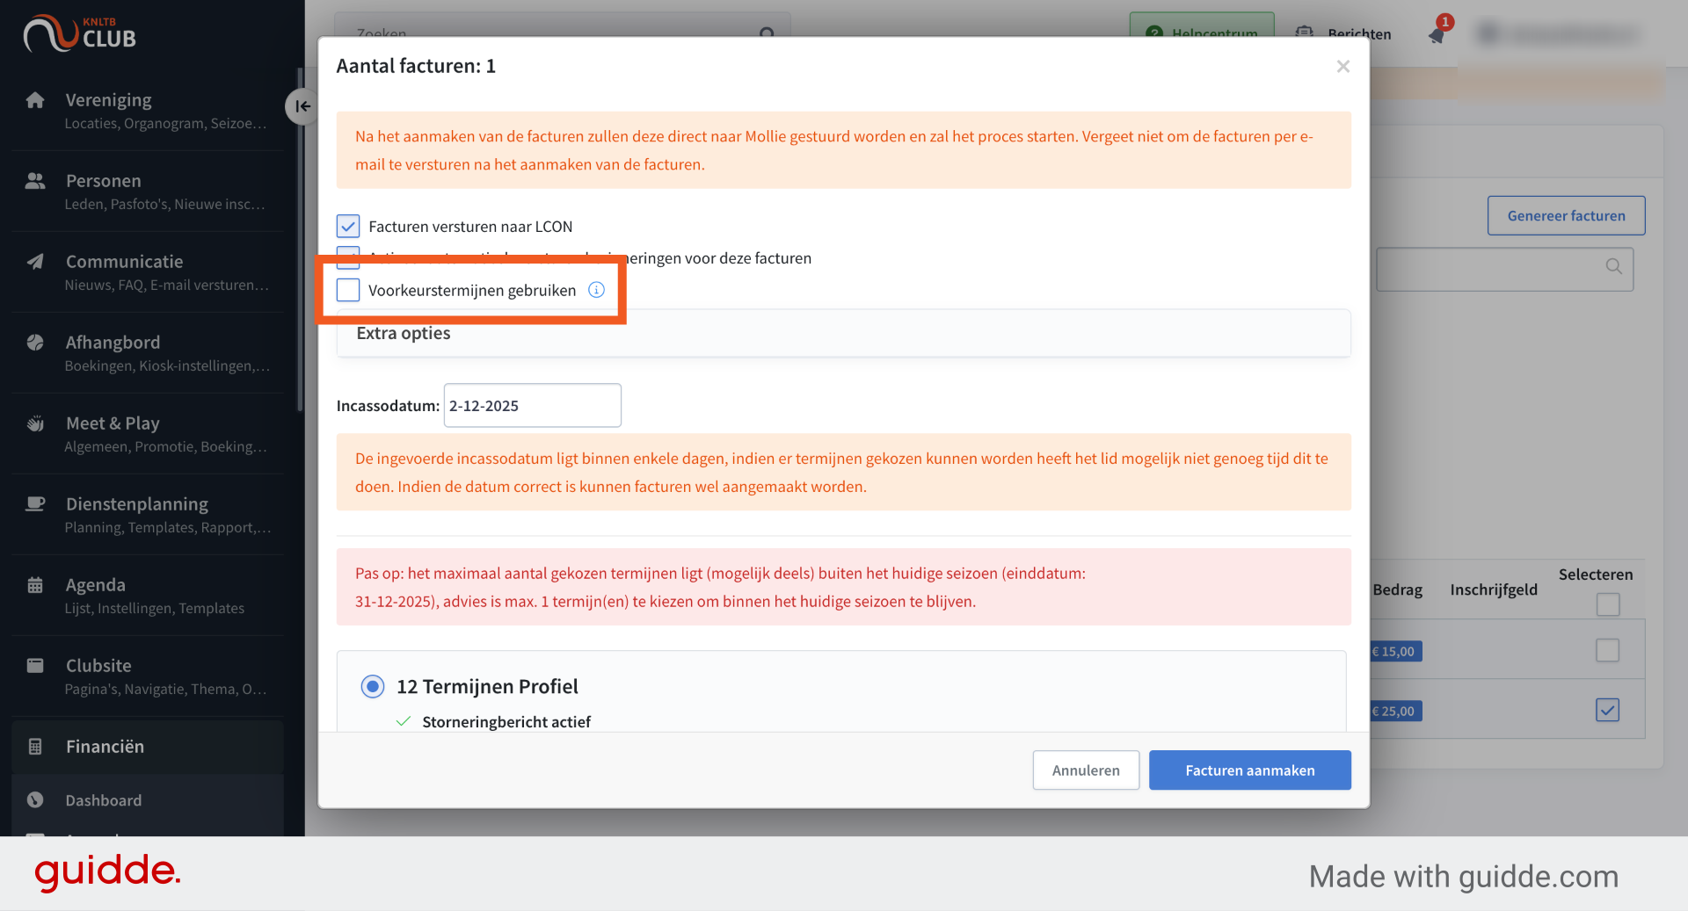
Task: Go to Financiën Dashboard
Action: click(x=148, y=800)
